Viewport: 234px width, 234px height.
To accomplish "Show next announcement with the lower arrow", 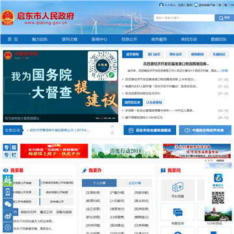I will coord(112,133).
